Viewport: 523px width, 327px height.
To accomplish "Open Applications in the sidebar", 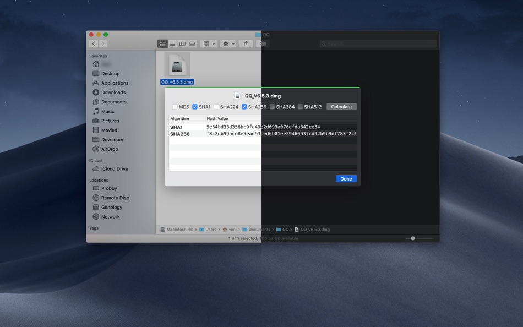I will pos(111,83).
